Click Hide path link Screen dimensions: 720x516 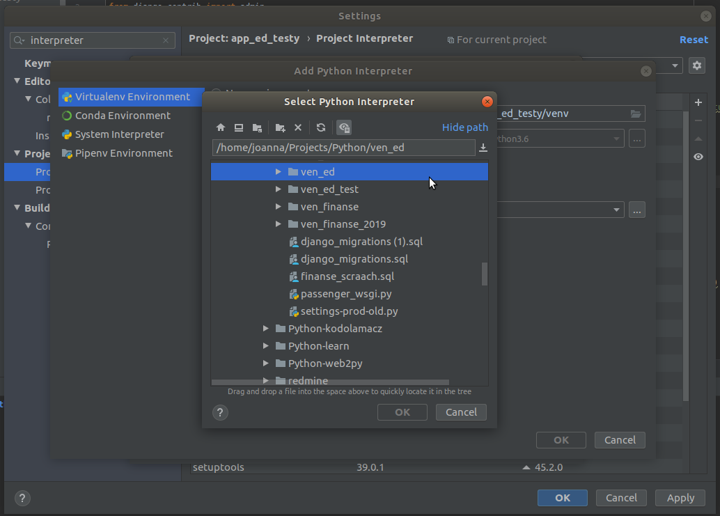point(464,127)
